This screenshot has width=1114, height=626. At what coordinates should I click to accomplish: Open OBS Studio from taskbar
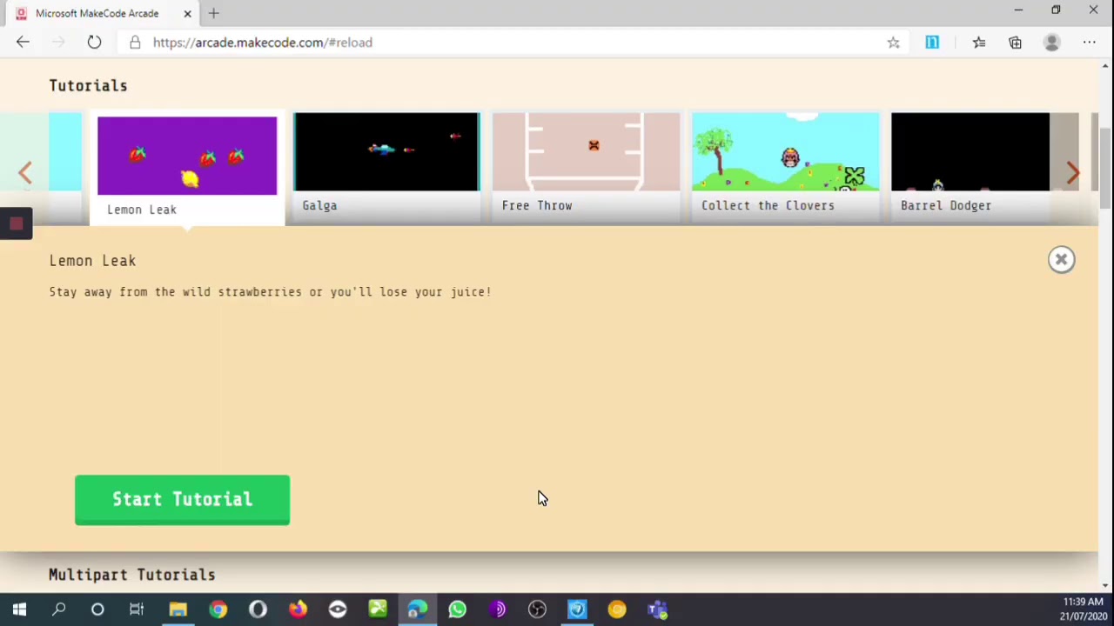pyautogui.click(x=537, y=609)
